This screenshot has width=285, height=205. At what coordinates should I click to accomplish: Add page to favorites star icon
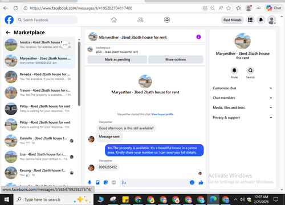229,8
